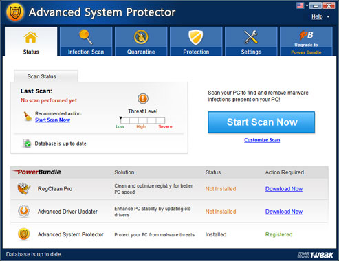Click the big Start Scan Now button
Image resolution: width=339 pixels, height=261 pixels.
261,122
